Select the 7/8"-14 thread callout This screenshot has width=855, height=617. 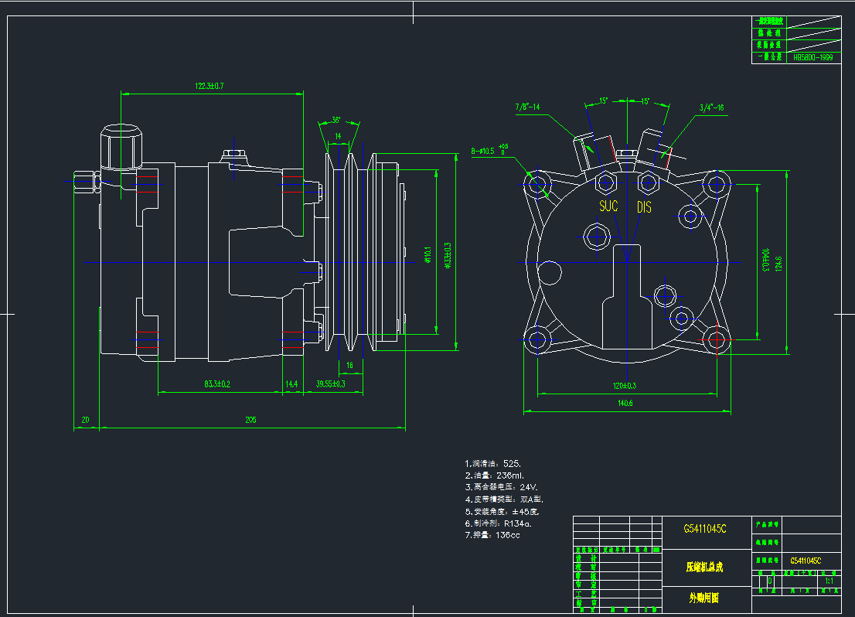(x=527, y=107)
